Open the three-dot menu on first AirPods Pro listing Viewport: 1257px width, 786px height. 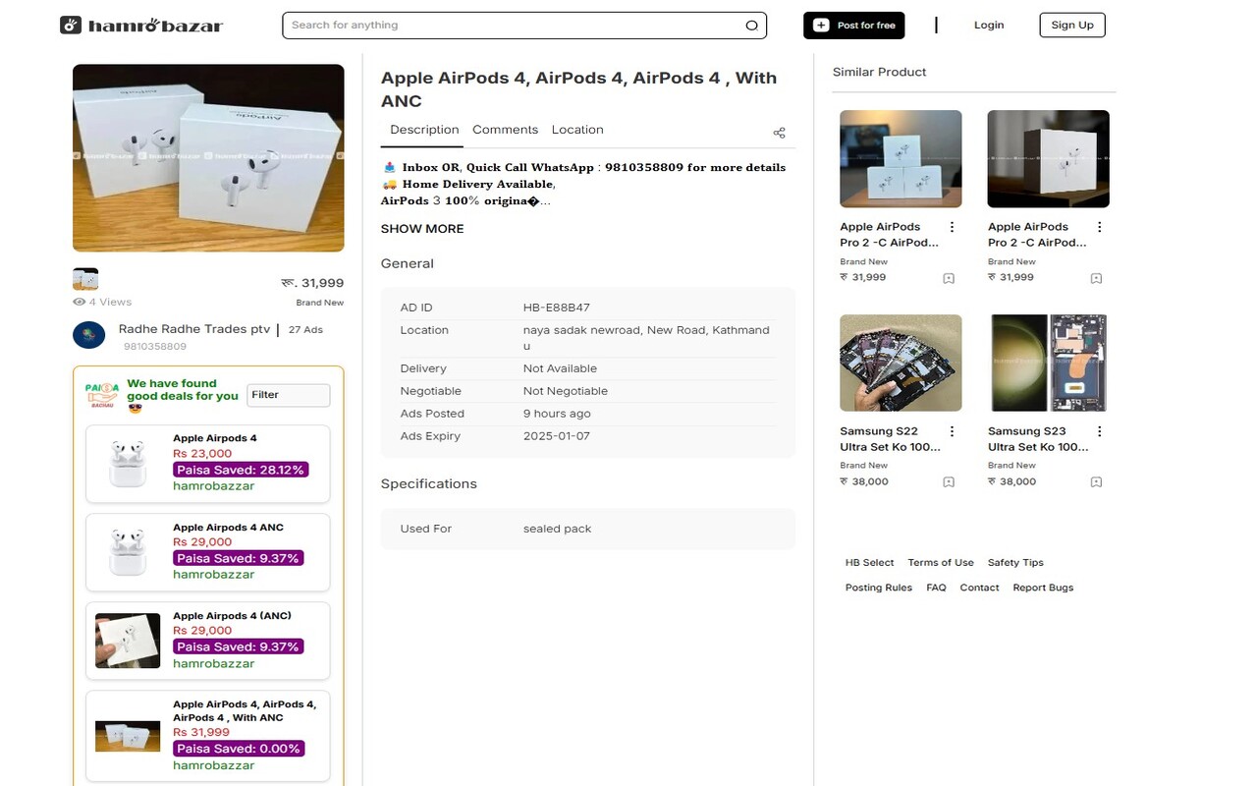coord(951,226)
